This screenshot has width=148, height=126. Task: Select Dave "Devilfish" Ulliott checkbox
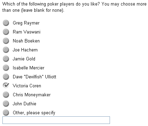6,77
